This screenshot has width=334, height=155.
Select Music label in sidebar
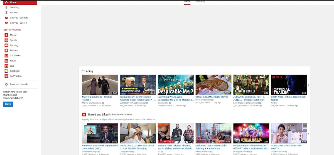[13, 35]
